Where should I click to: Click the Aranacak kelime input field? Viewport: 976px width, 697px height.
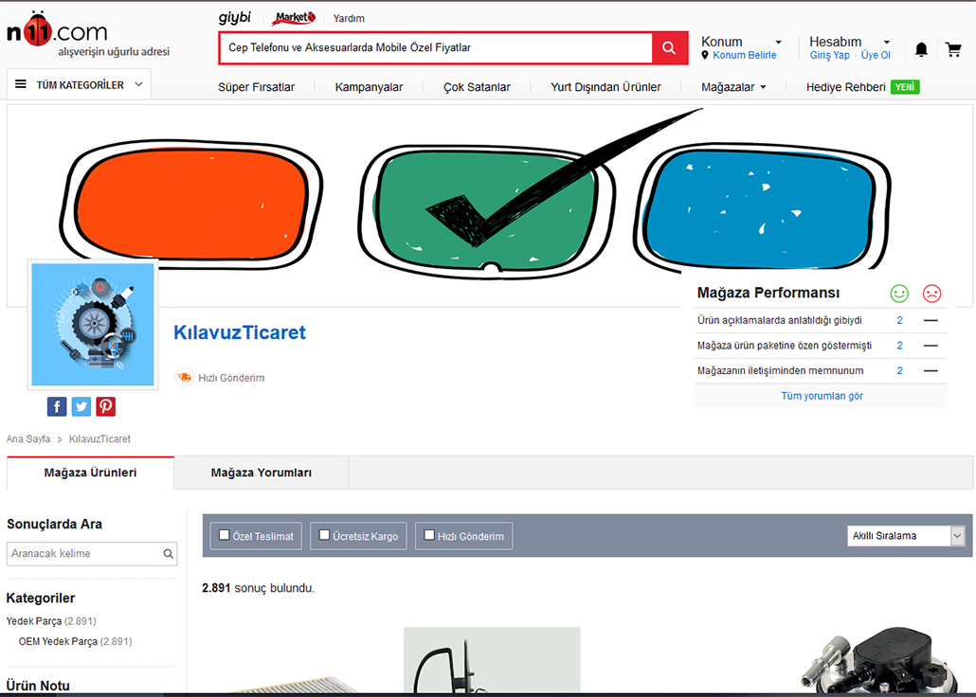83,554
